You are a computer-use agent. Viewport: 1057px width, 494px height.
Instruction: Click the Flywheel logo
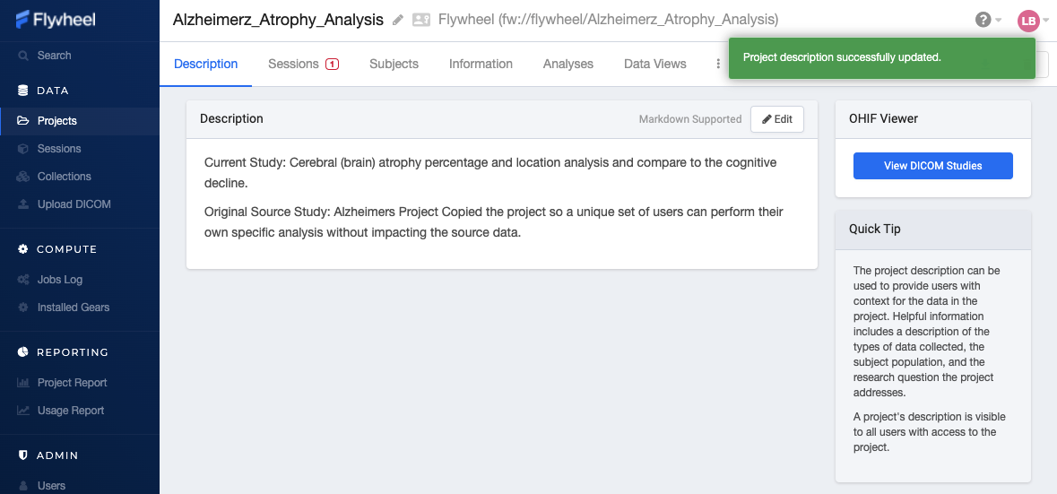point(56,20)
